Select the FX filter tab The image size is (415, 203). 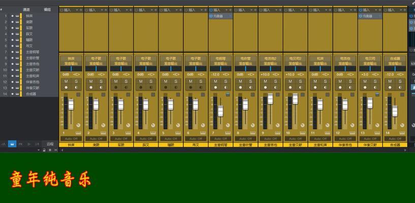(20, 144)
